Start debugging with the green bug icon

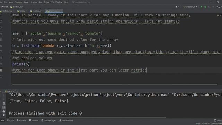click(x=205, y=7)
